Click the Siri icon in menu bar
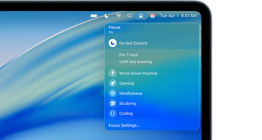Viewport: 262px width, 140px height. (152, 16)
